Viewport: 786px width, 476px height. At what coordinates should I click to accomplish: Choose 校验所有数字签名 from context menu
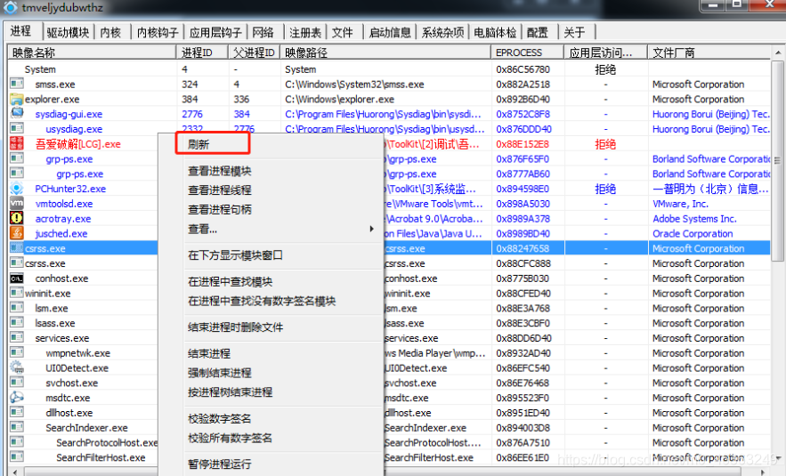tap(230, 438)
